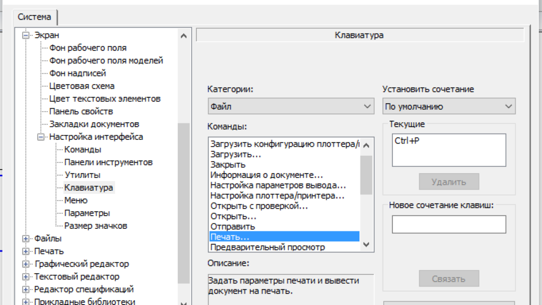The width and height of the screenshot is (542, 305).
Task: Expand the Текстовый редактор node
Action: click(x=25, y=277)
